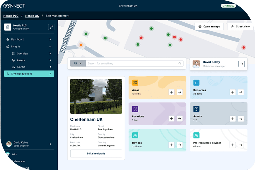This screenshot has width=255, height=170.
Task: Add a new device with plus icon
Action: tap(171, 145)
